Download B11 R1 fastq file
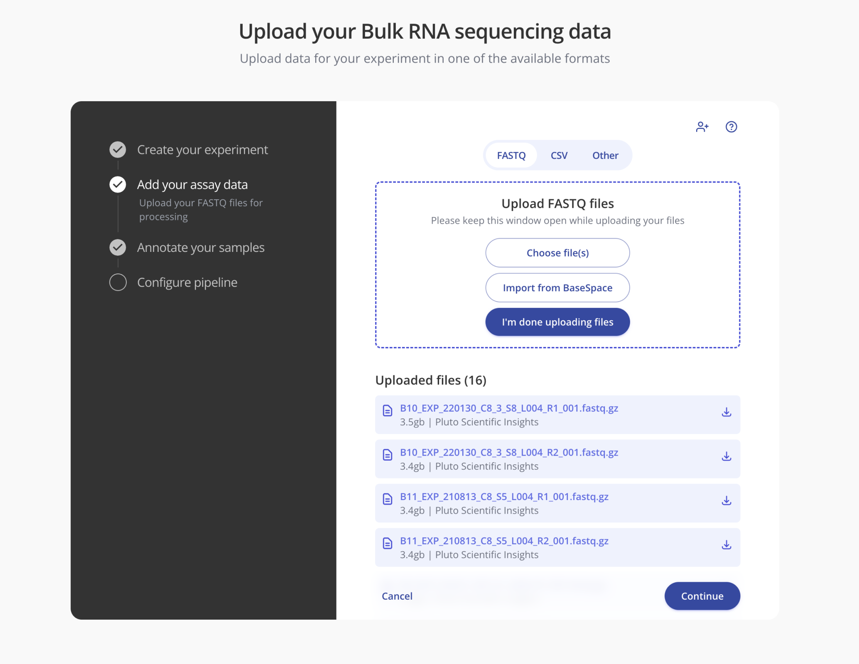The height and width of the screenshot is (664, 859). point(726,501)
